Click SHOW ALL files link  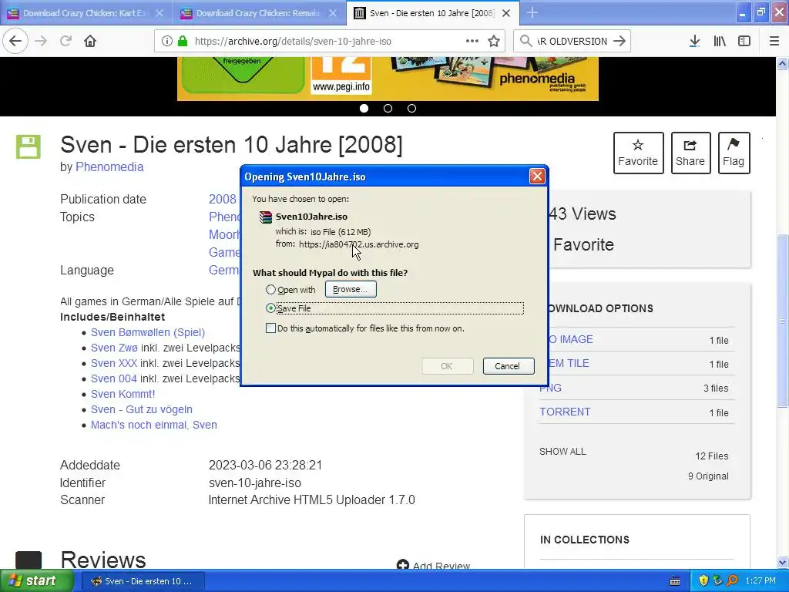point(562,452)
